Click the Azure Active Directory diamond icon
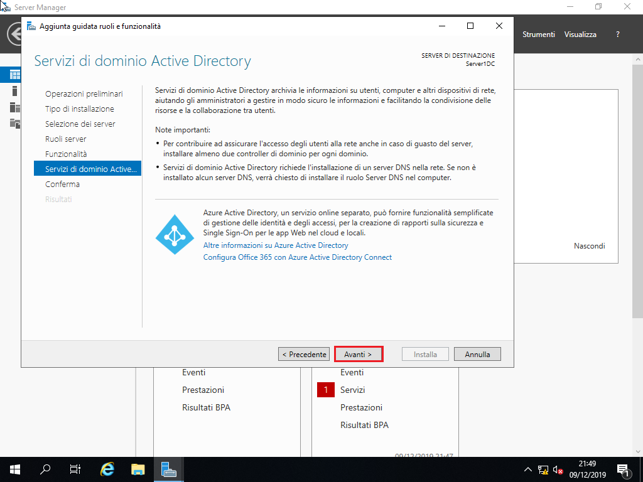643x482 pixels. [x=175, y=235]
